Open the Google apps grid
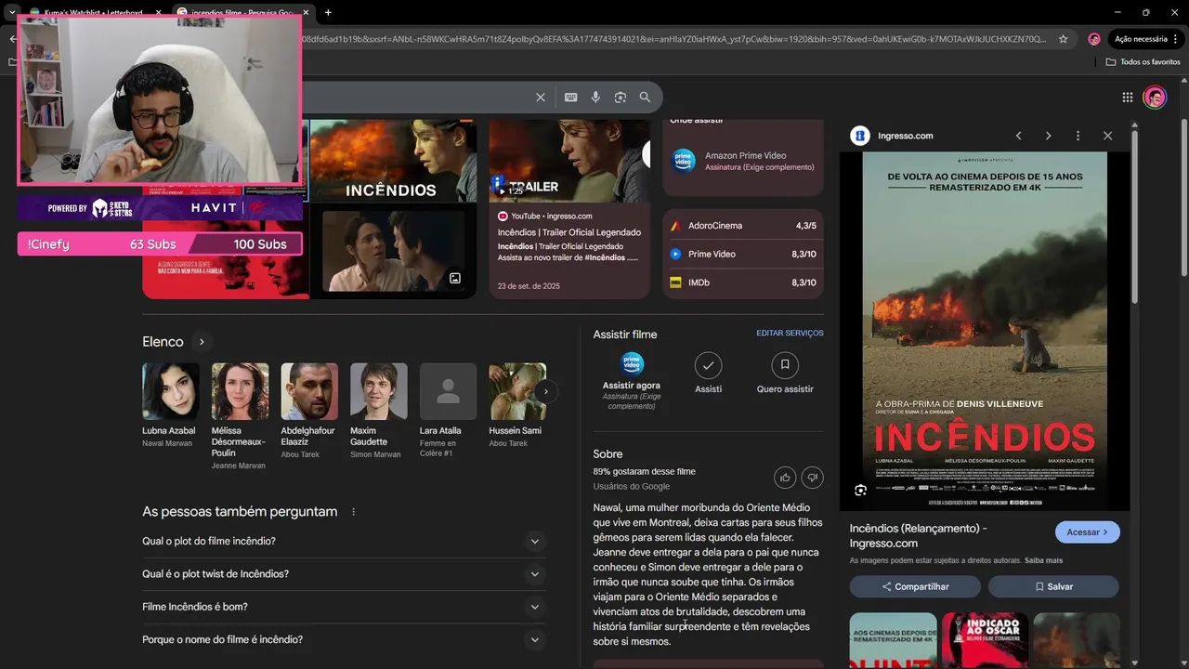 [x=1127, y=98]
